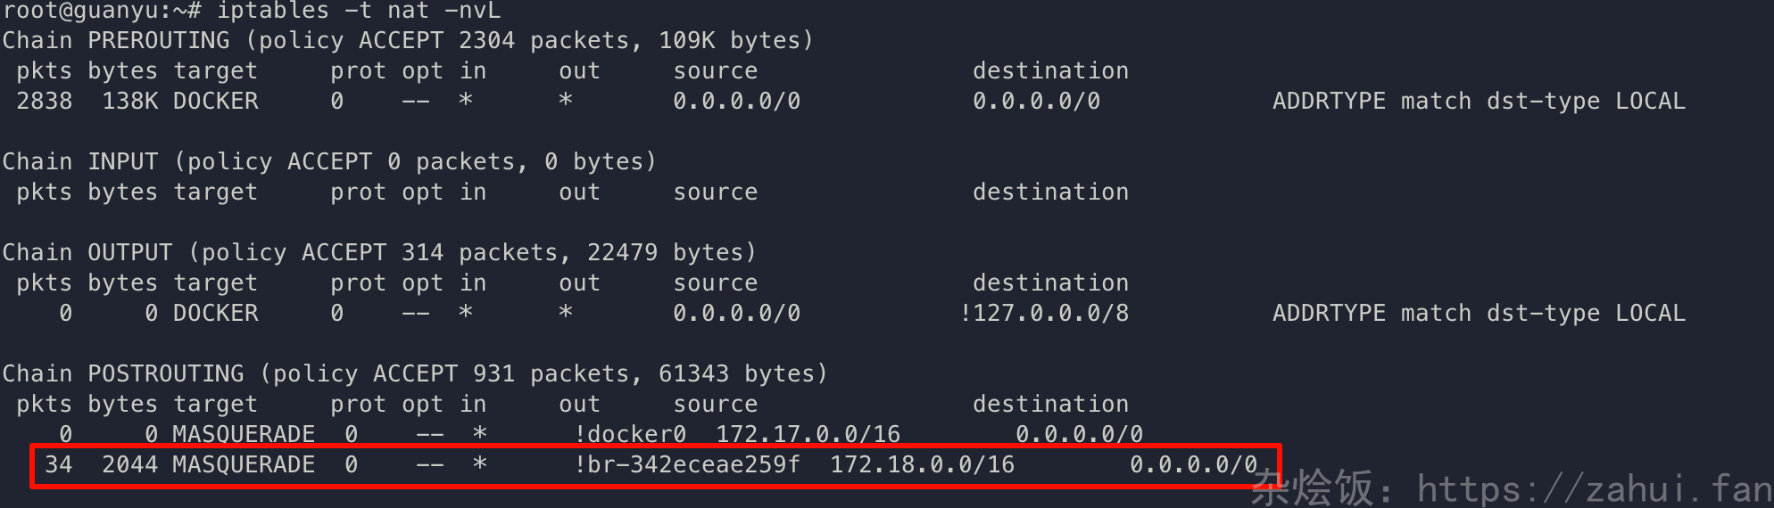The height and width of the screenshot is (508, 1774).
Task: Click the !docker0 out interface
Action: [631, 435]
